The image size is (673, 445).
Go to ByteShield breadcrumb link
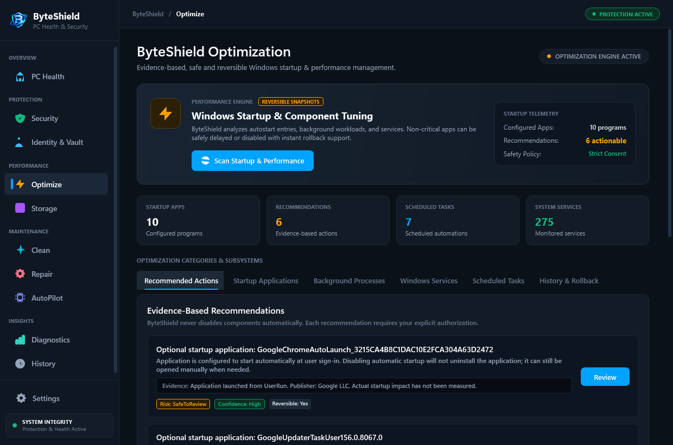(x=148, y=14)
